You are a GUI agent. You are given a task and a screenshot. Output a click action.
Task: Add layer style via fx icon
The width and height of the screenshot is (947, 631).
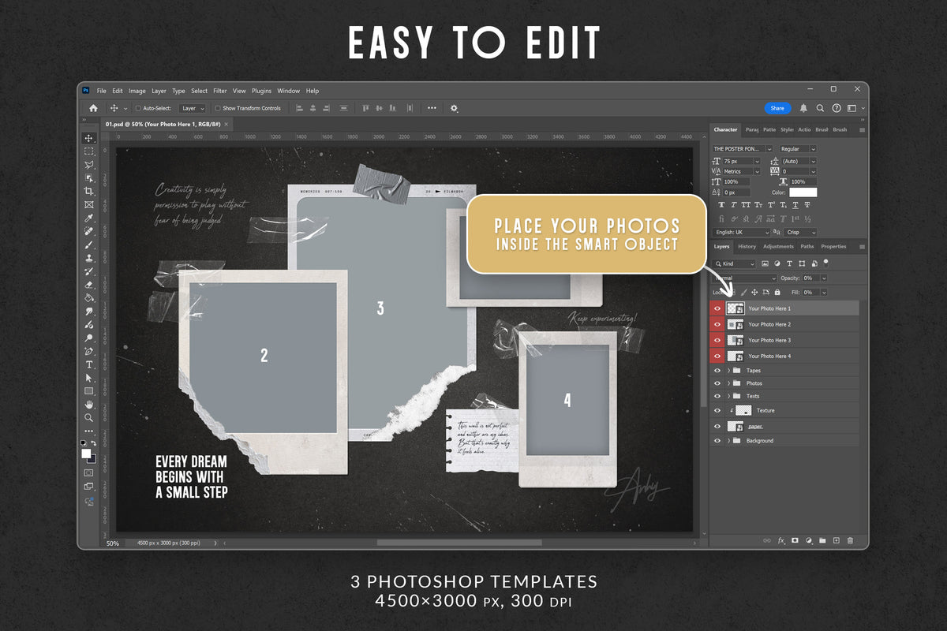tap(781, 540)
